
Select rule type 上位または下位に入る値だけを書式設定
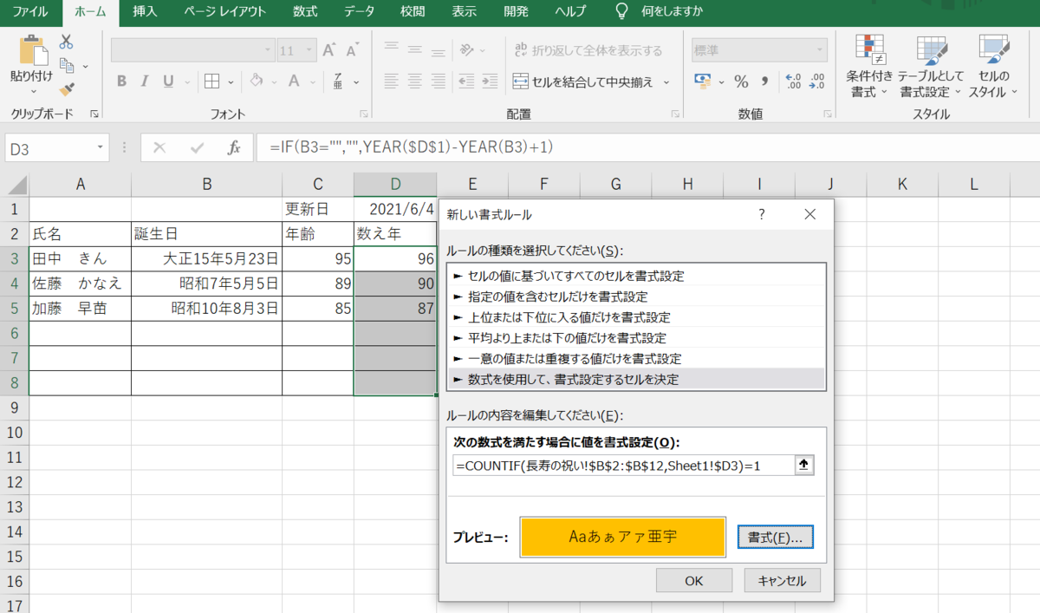pos(634,317)
